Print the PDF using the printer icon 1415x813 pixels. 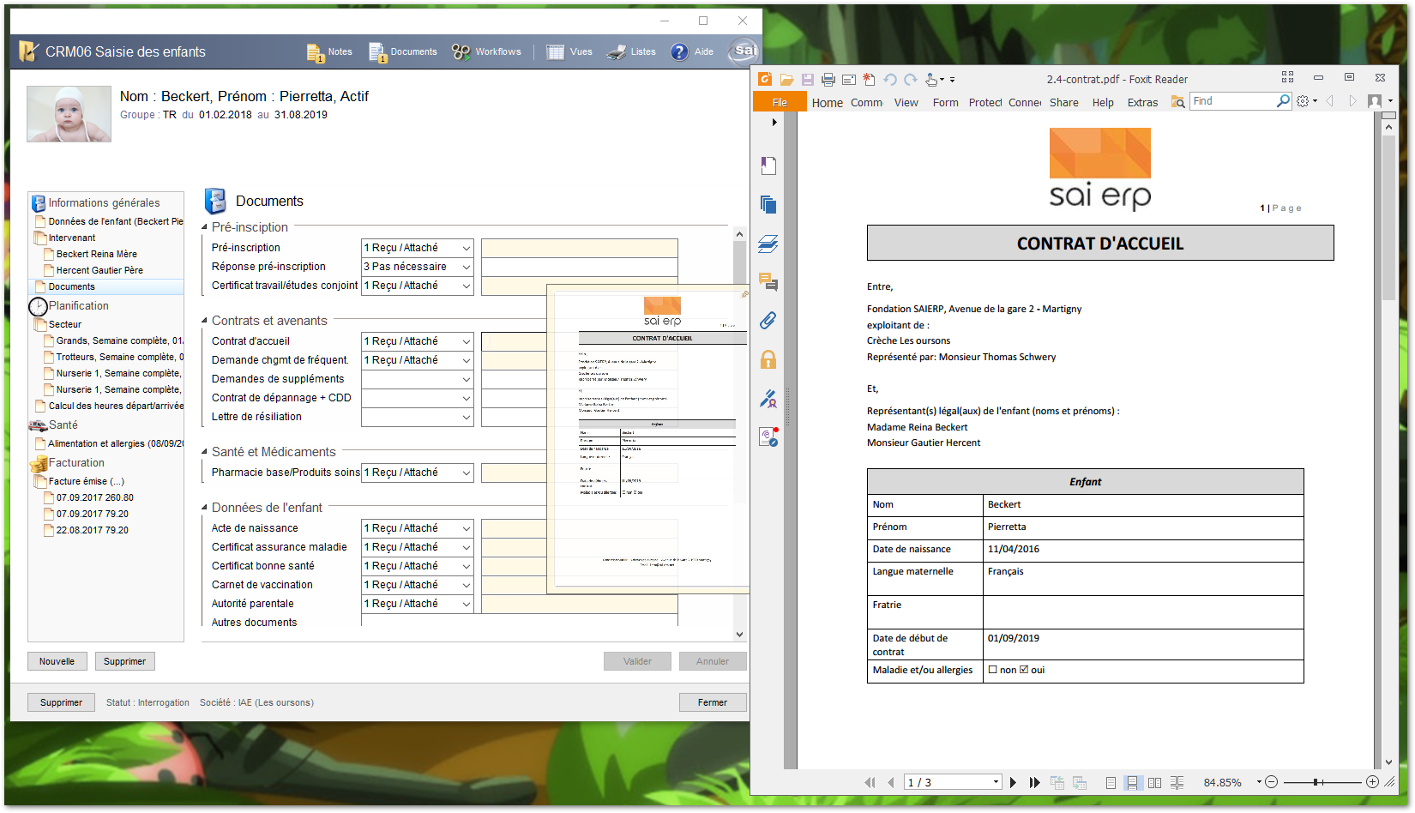(x=828, y=80)
